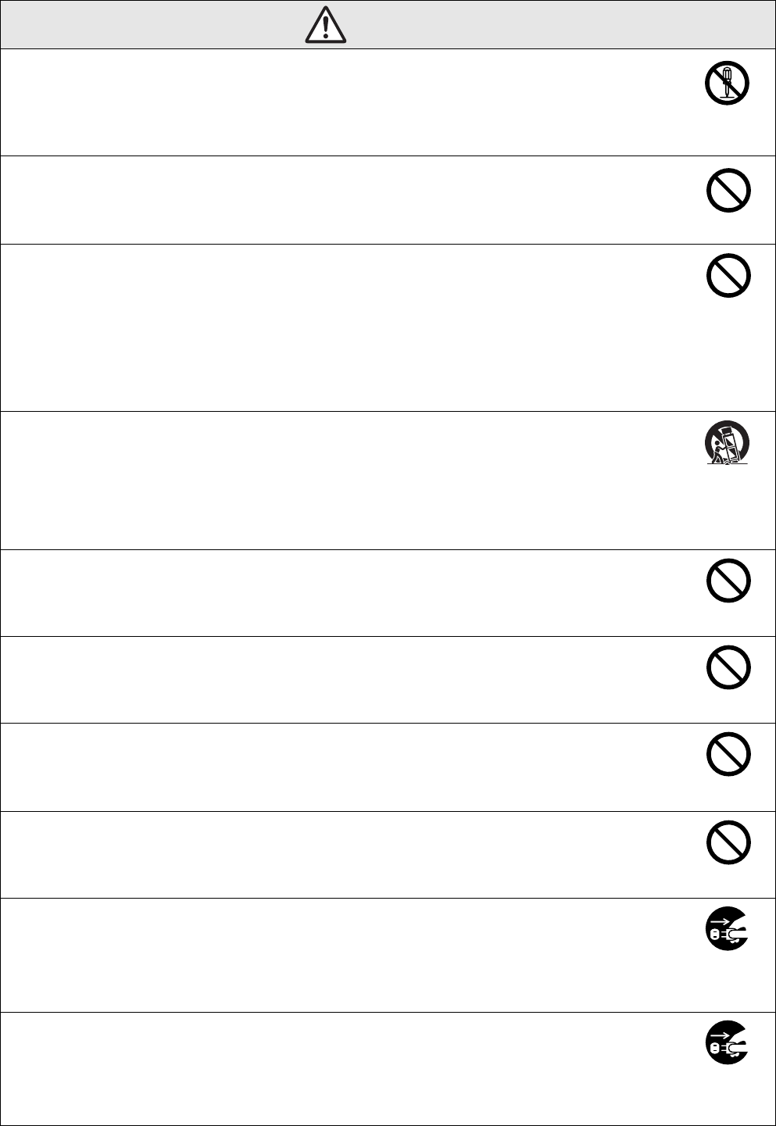The width and height of the screenshot is (776, 1126).
Task: Click the warning triangle in the header
Action: pos(326,26)
